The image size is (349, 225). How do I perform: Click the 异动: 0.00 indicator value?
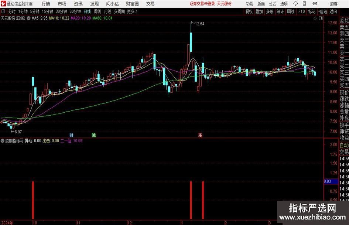click(33, 140)
